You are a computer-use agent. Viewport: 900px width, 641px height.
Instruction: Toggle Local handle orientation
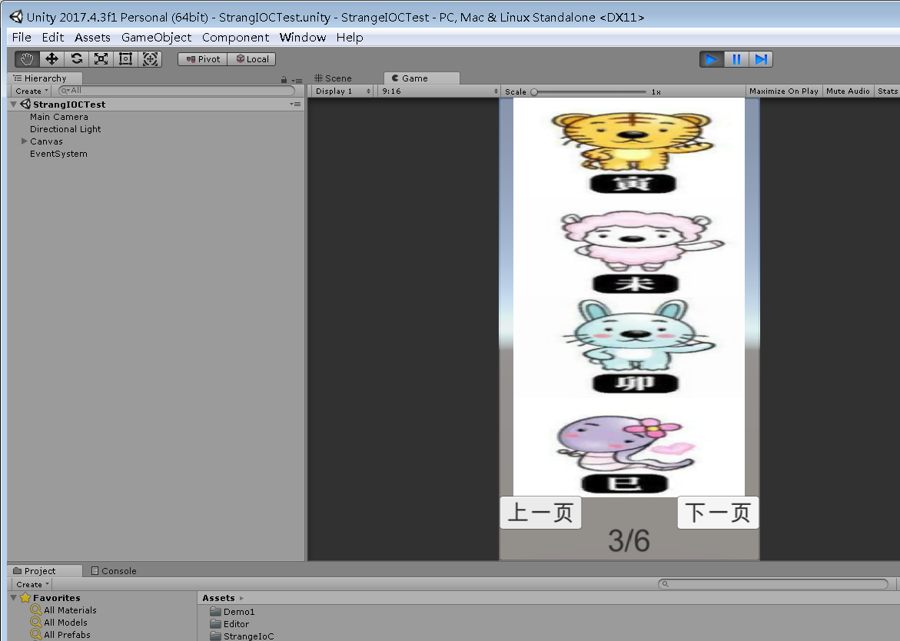(x=251, y=58)
